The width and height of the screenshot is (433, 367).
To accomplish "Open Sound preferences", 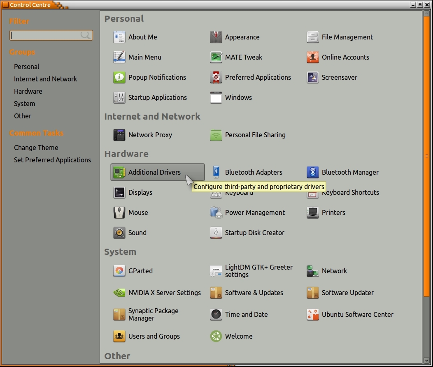I will click(x=130, y=233).
